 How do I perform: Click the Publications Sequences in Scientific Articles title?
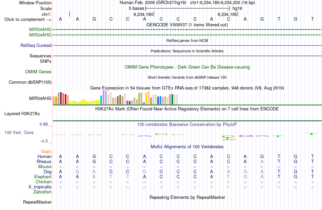187,51
